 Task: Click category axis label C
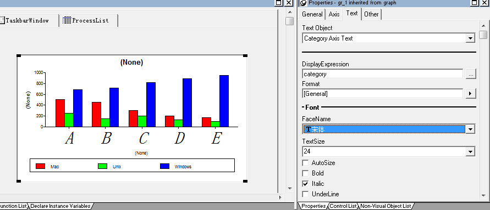pos(143,138)
